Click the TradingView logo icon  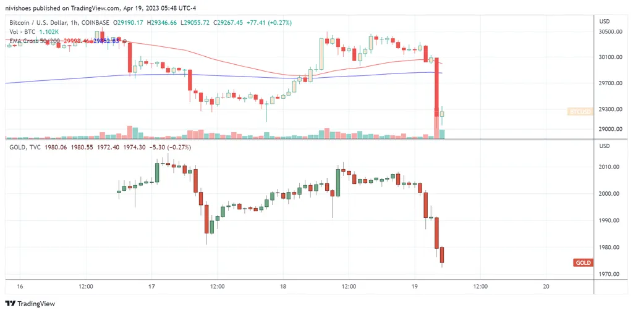[x=10, y=304]
